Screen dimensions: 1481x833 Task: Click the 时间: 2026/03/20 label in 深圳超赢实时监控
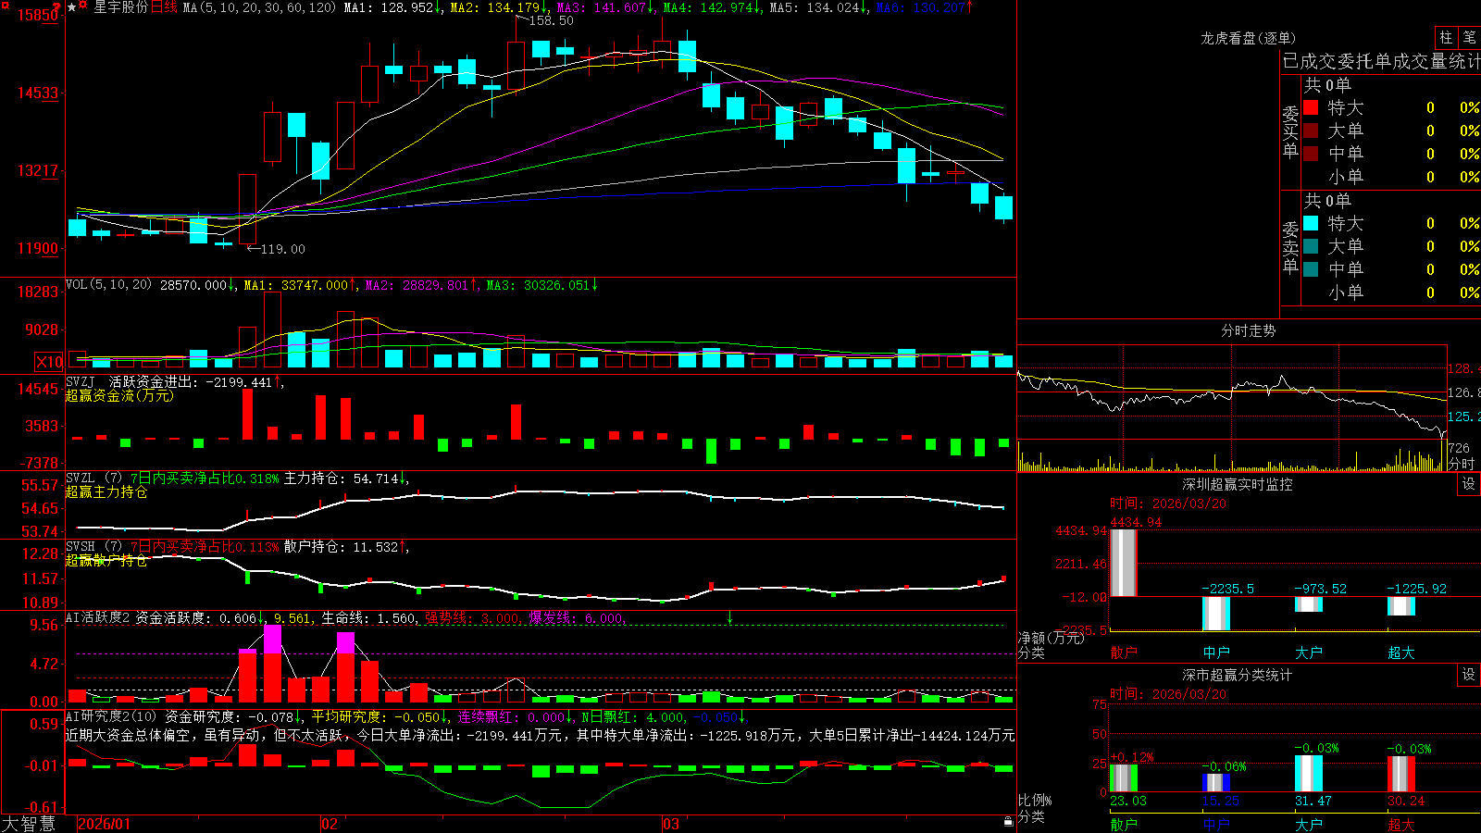pos(1167,504)
